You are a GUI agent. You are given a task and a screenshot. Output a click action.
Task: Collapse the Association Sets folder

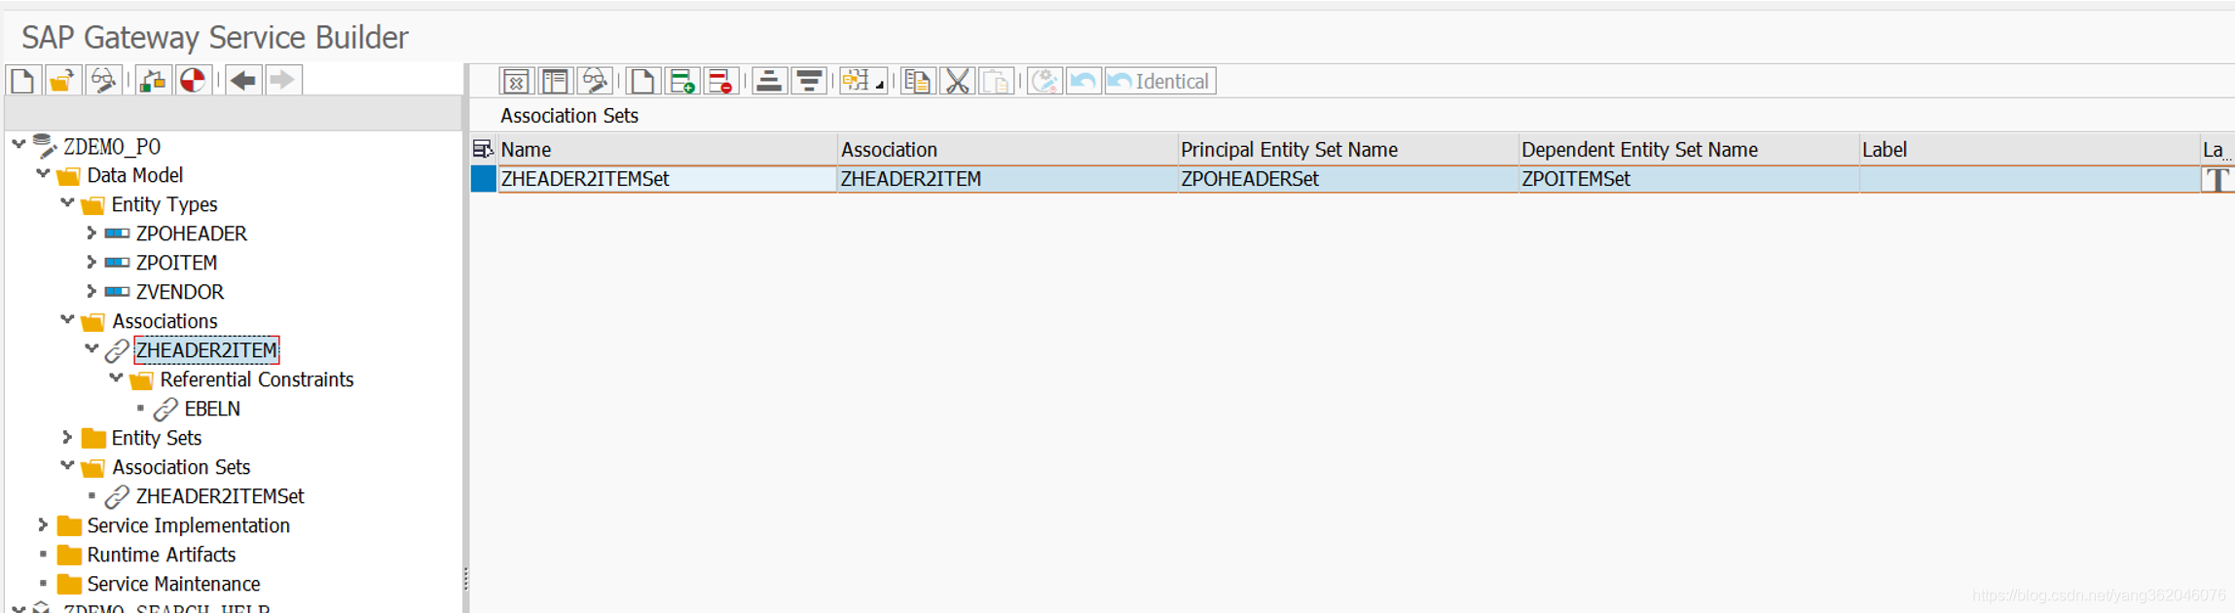[67, 465]
